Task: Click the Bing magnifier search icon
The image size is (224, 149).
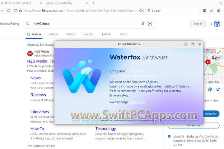Action: click(x=28, y=24)
